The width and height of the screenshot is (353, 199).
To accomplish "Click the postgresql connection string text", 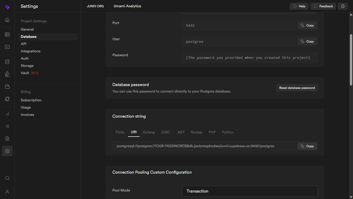I will [x=195, y=146].
